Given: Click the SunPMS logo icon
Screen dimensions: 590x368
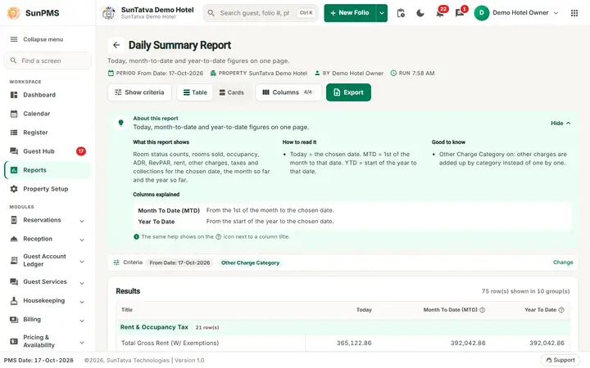Looking at the screenshot, I should click(14, 13).
